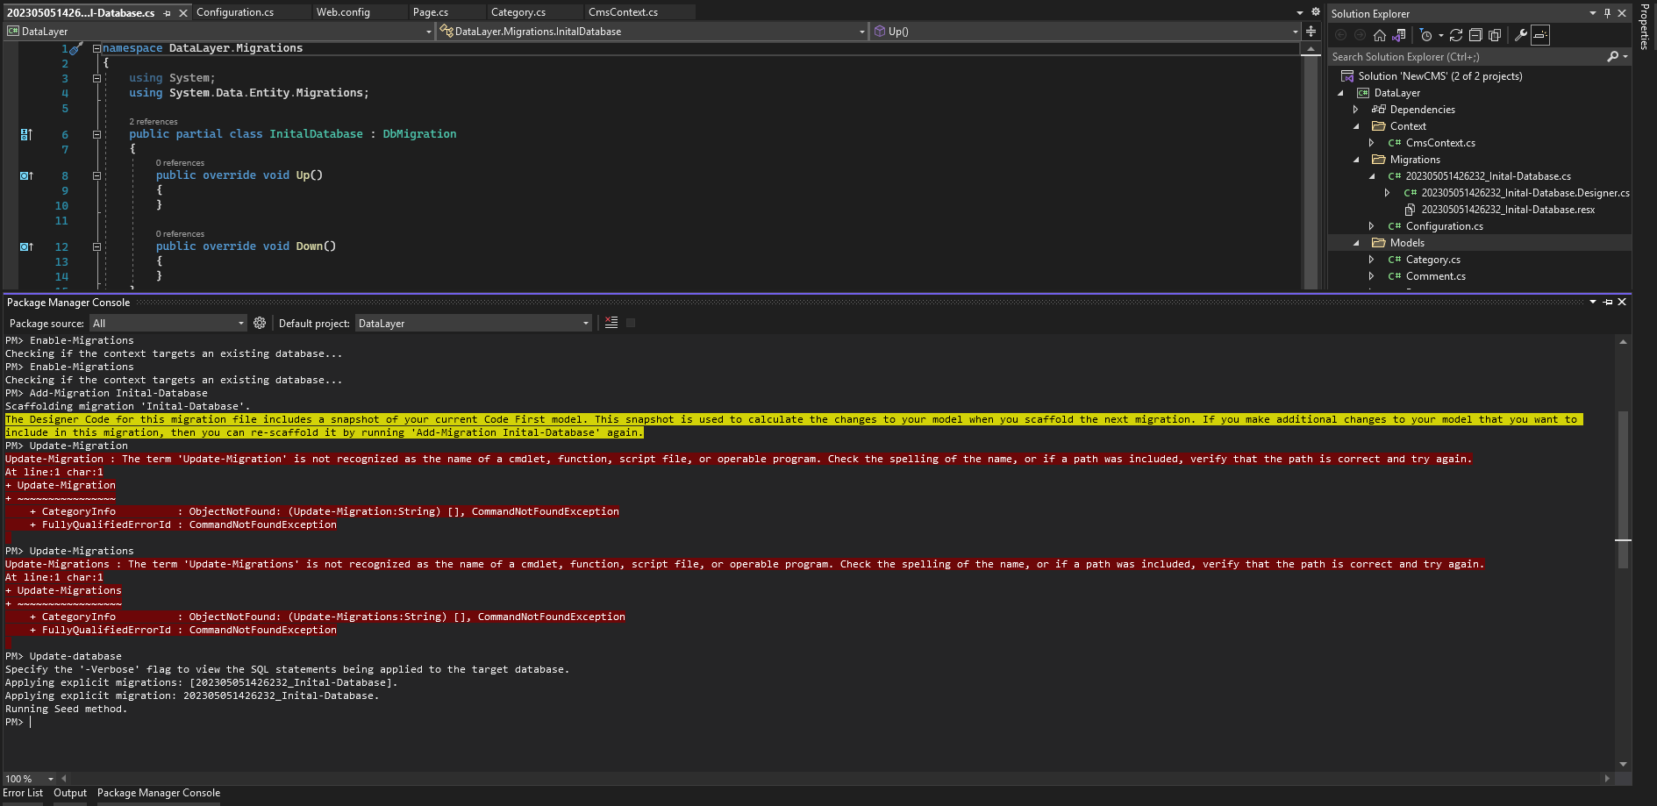
Task: Collapse all items in Solution Explorer
Action: [1475, 35]
